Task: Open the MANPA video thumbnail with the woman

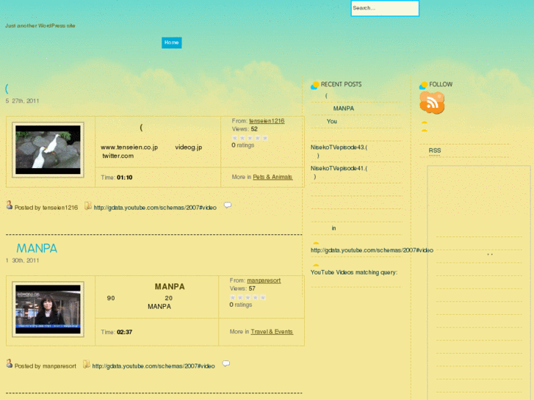Action: coord(48,310)
